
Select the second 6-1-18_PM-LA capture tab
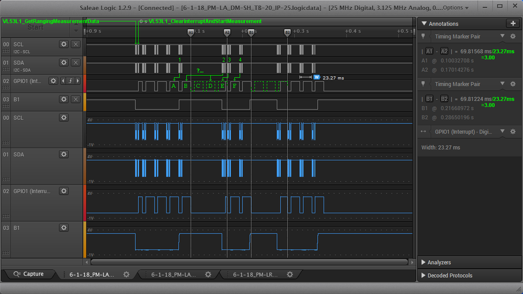point(173,275)
